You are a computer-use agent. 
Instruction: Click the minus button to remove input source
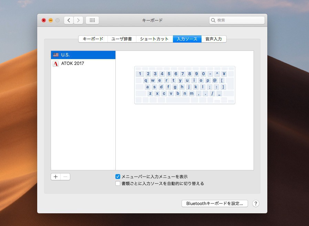click(x=65, y=177)
